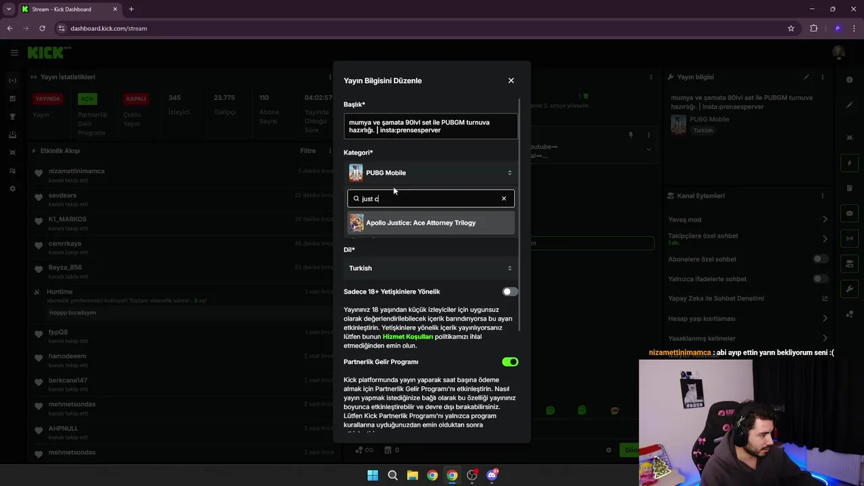Toggle the Partnerlik Gelir Programı switch
Image resolution: width=864 pixels, height=486 pixels.
pyautogui.click(x=510, y=362)
